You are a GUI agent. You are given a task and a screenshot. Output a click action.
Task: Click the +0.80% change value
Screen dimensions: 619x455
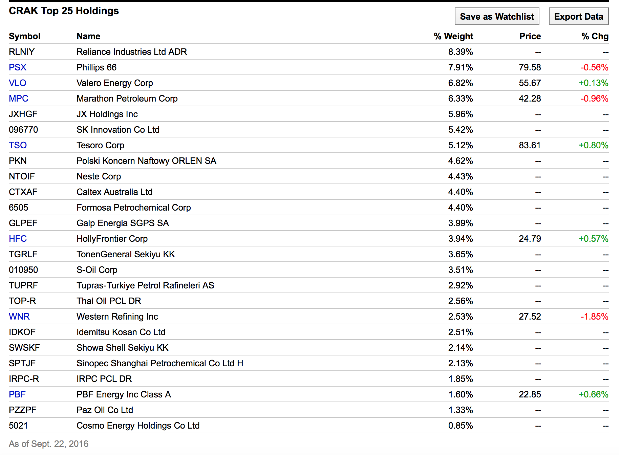tap(594, 145)
